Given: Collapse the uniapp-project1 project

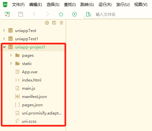Looking at the screenshot, I should pyautogui.click(x=4, y=47).
